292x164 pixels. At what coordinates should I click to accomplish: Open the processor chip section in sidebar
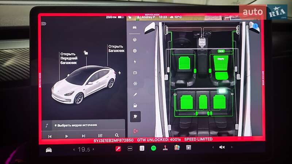(x=135, y=51)
